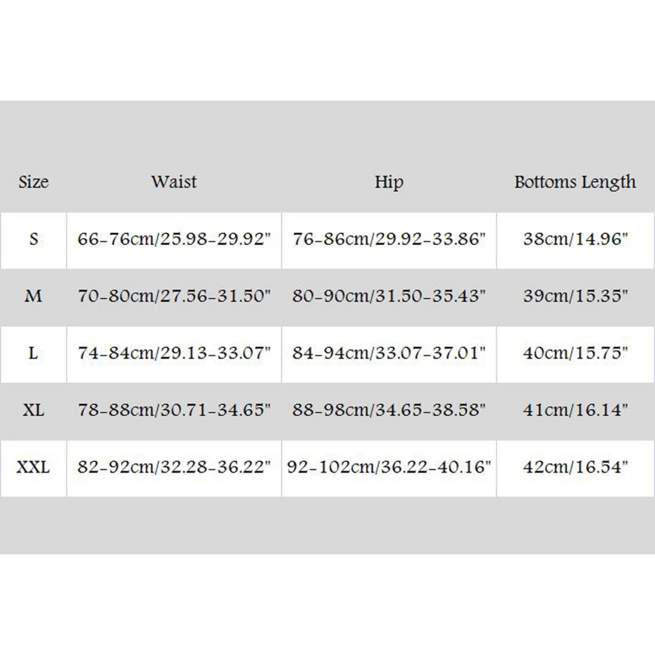Click the L size row label
This screenshot has width=655, height=655.
coord(34,354)
